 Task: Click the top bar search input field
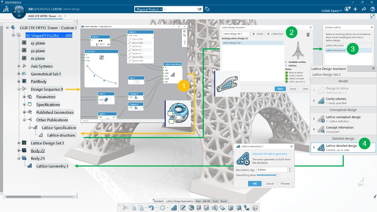pos(180,9)
